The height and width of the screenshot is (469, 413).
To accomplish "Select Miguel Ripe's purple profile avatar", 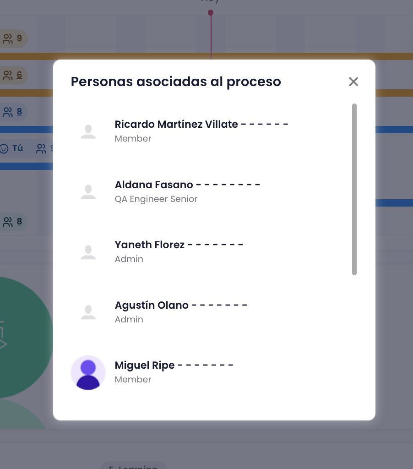I will pos(88,372).
